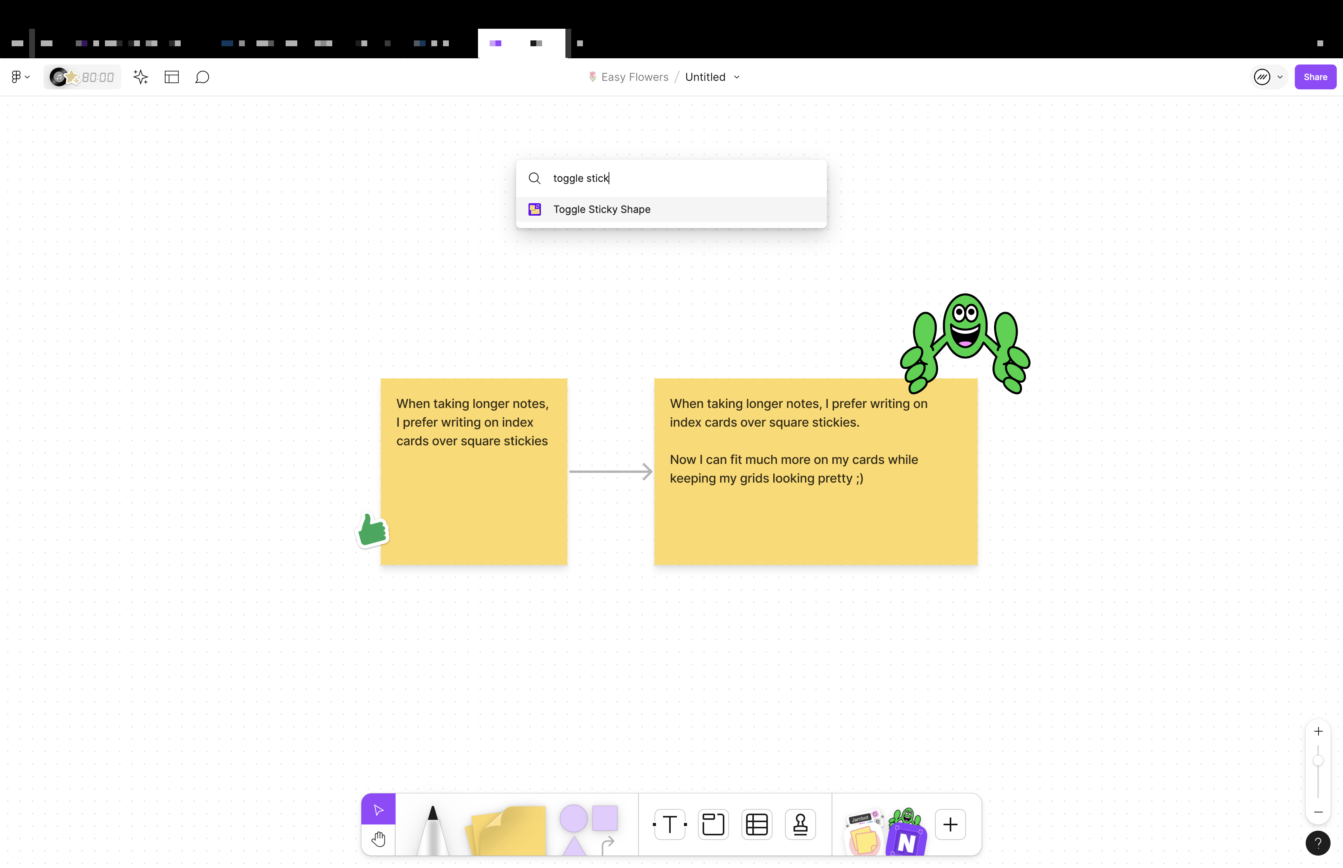Open AI sparkle actions
Viewport: 1343px width, 868px height.
coord(140,77)
